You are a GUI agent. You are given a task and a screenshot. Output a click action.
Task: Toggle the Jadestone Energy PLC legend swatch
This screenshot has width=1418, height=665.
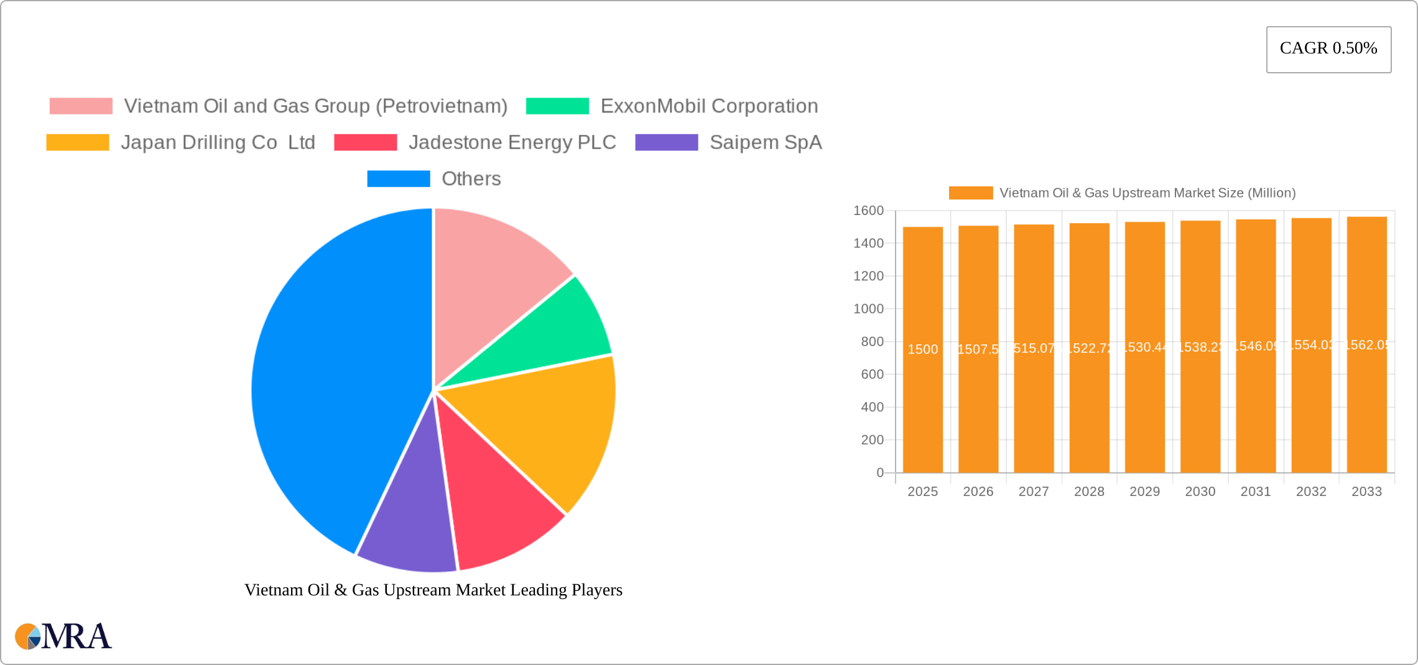[366, 142]
